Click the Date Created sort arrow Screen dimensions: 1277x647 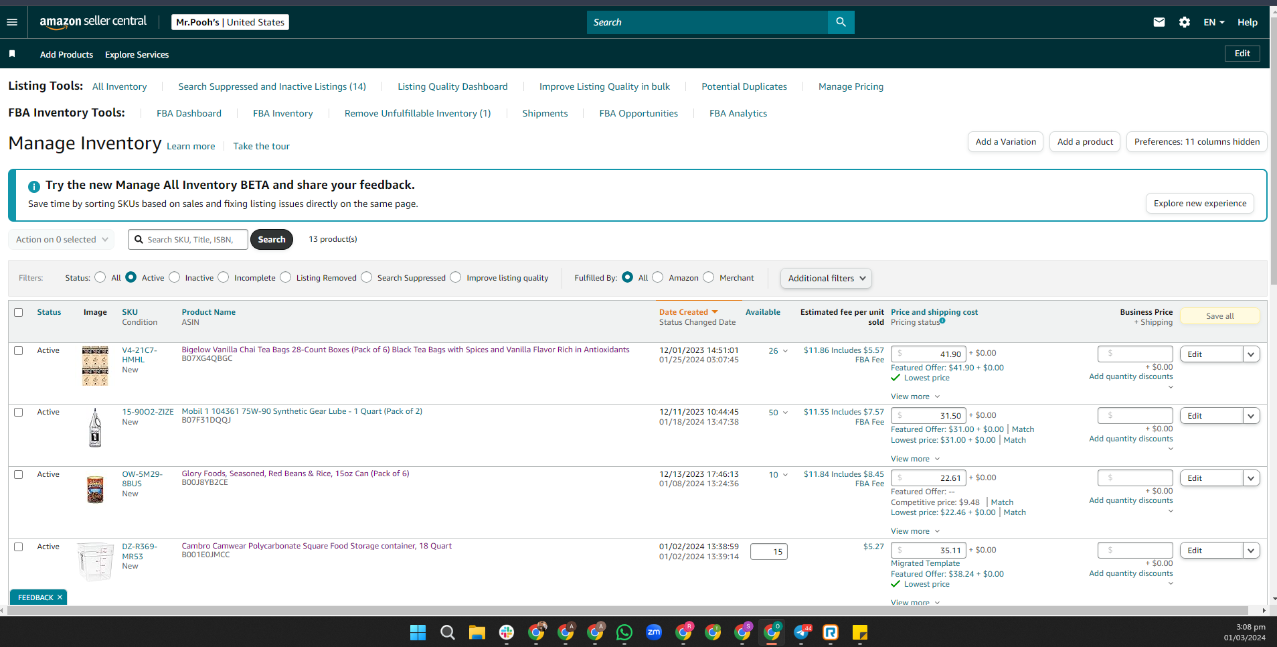[x=715, y=312]
